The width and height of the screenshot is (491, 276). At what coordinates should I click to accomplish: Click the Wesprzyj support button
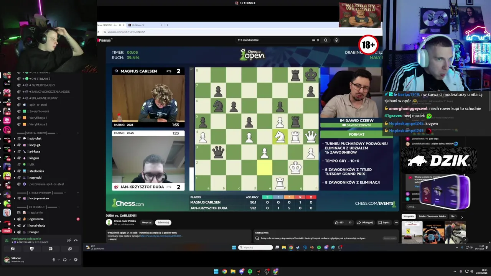[147, 222]
